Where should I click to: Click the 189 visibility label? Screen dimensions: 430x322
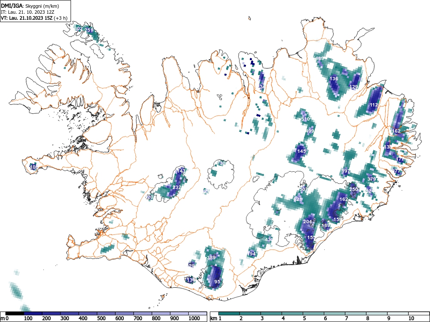coord(326,225)
